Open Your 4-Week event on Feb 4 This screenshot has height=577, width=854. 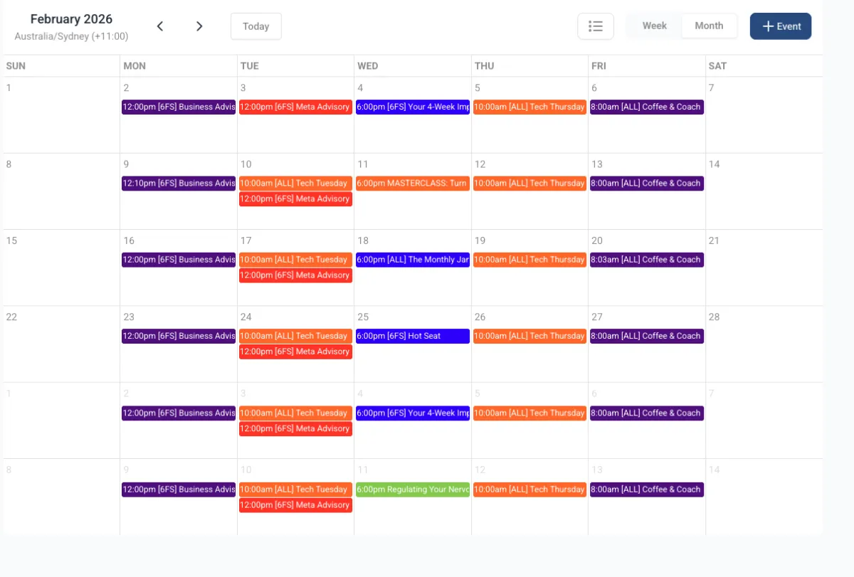pos(413,107)
